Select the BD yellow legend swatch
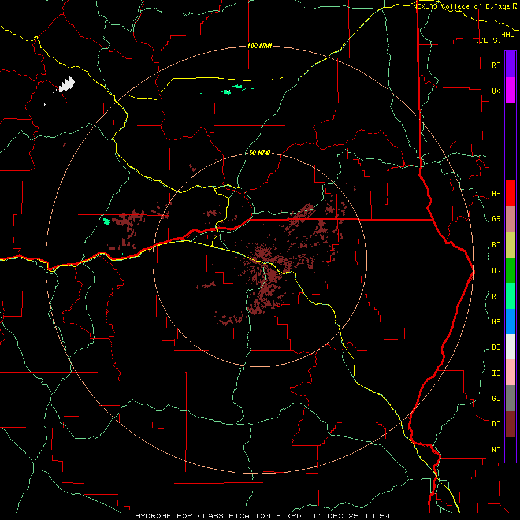The image size is (520, 520). pos(510,245)
